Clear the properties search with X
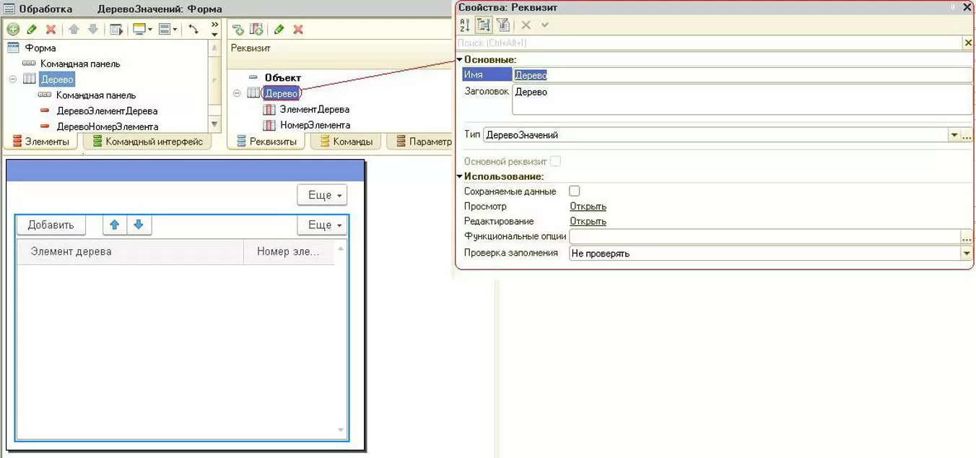Image resolution: width=976 pixels, height=458 pixels. pos(969,43)
